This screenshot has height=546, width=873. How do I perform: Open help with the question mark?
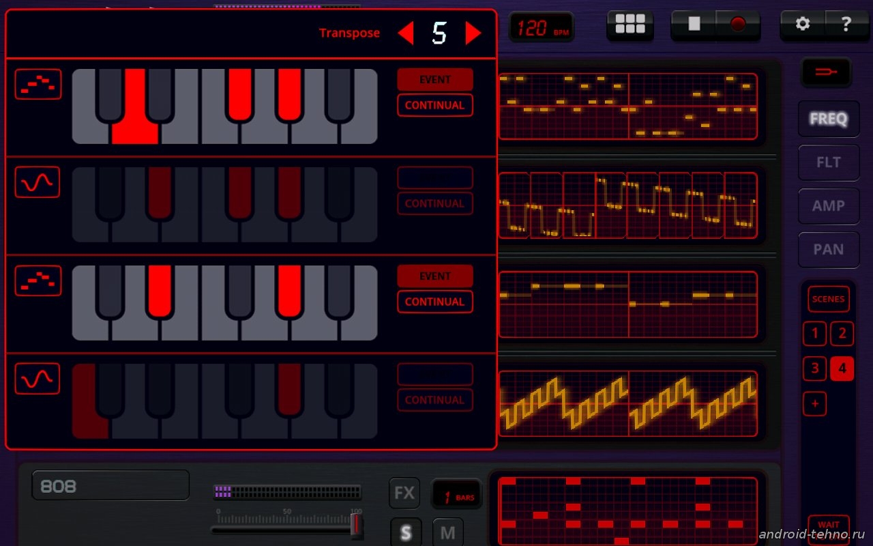click(846, 25)
